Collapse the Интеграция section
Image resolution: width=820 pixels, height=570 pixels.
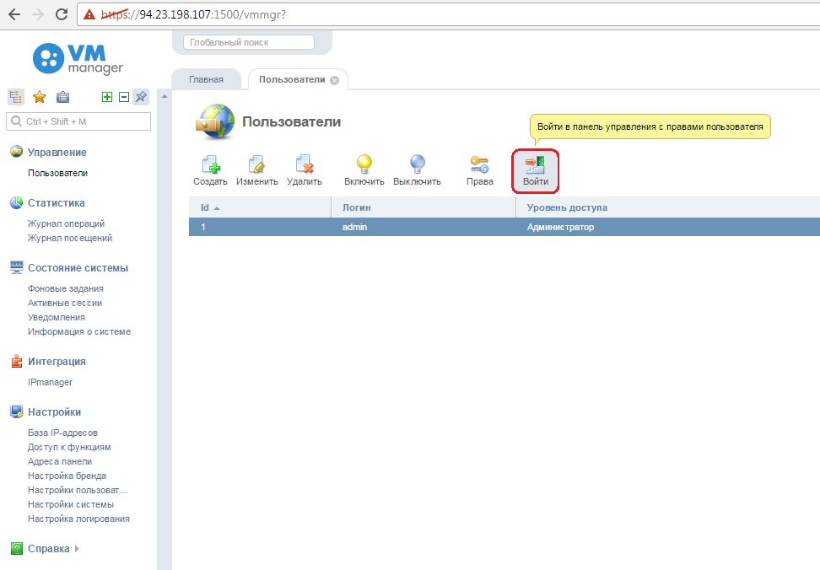[57, 361]
